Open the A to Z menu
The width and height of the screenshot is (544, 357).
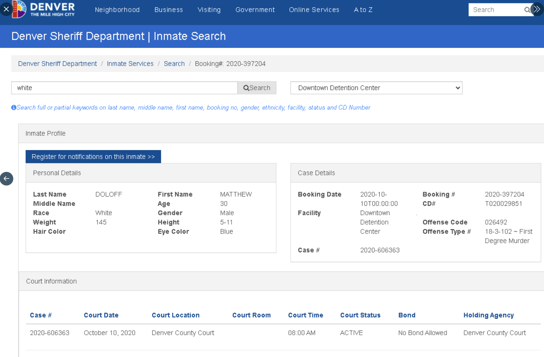pos(363,10)
